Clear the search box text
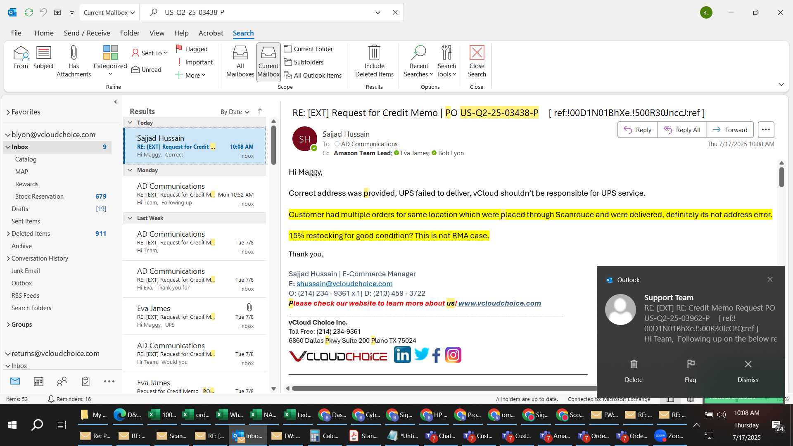 (x=395, y=12)
